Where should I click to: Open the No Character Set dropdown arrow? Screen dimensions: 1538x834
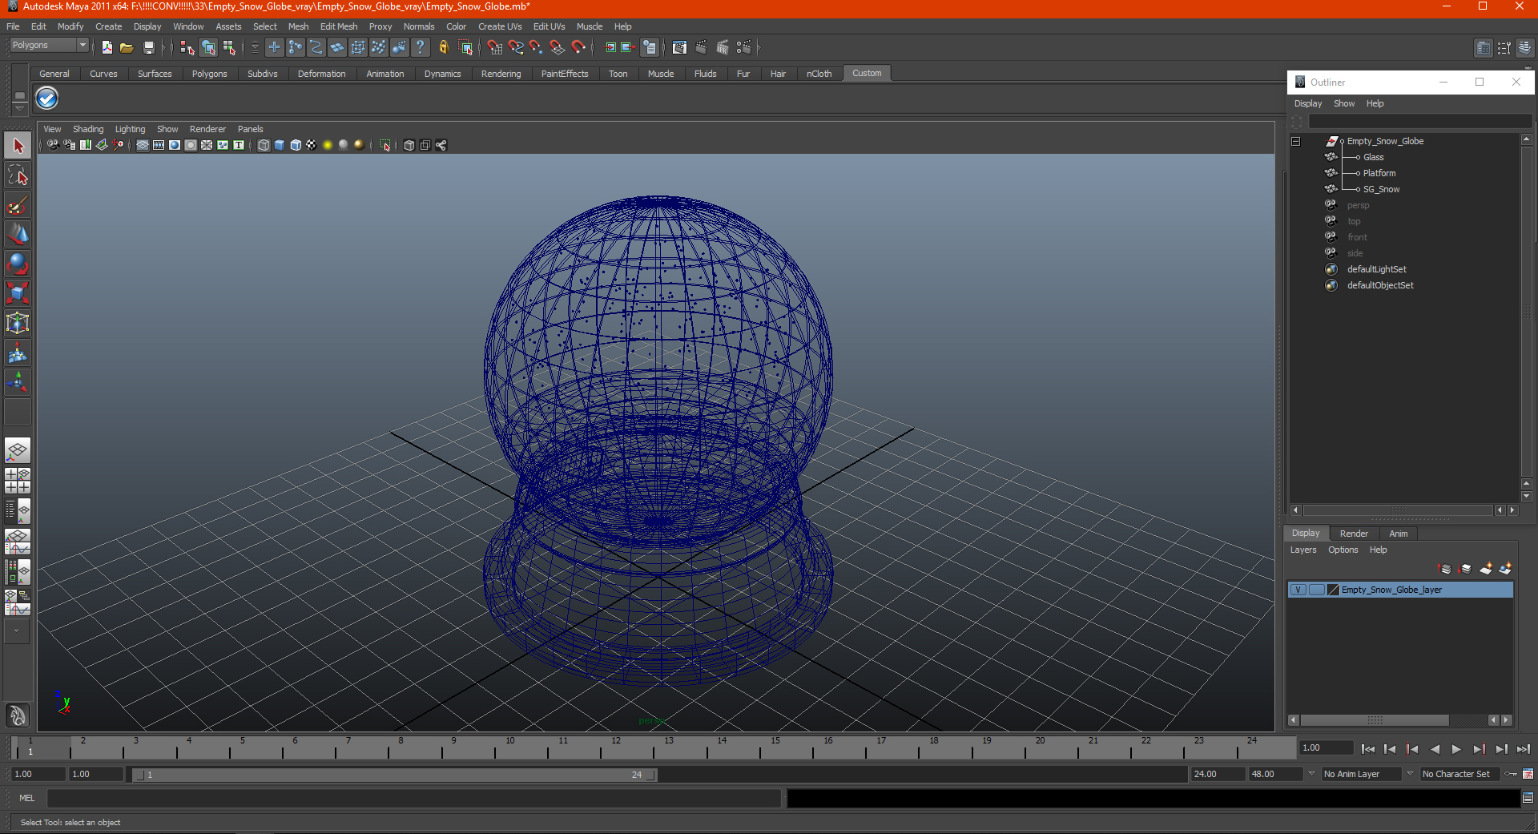pyautogui.click(x=1410, y=774)
